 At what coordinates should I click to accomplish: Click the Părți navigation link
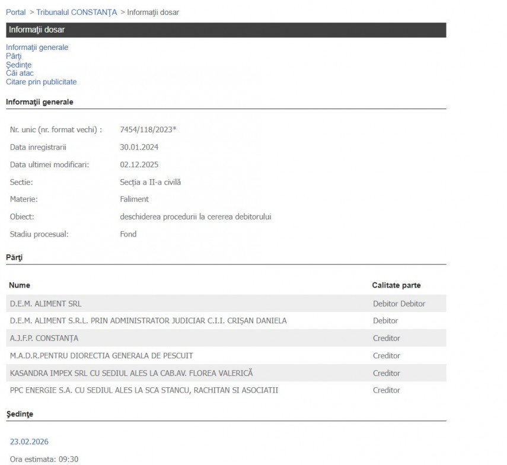[x=14, y=56]
